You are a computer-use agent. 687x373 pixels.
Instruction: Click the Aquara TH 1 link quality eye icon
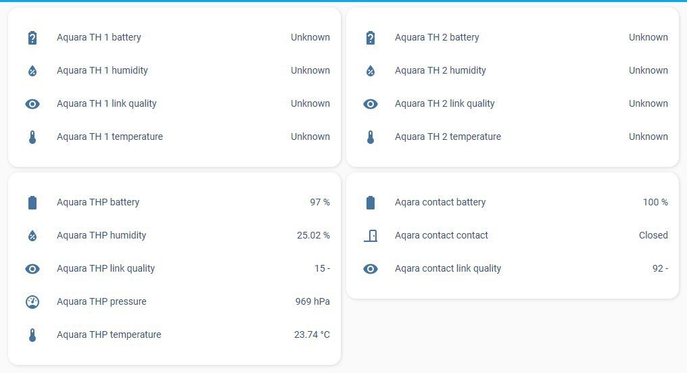click(32, 104)
